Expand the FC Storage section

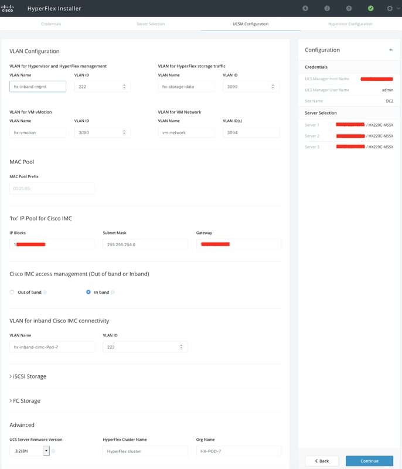click(25, 401)
